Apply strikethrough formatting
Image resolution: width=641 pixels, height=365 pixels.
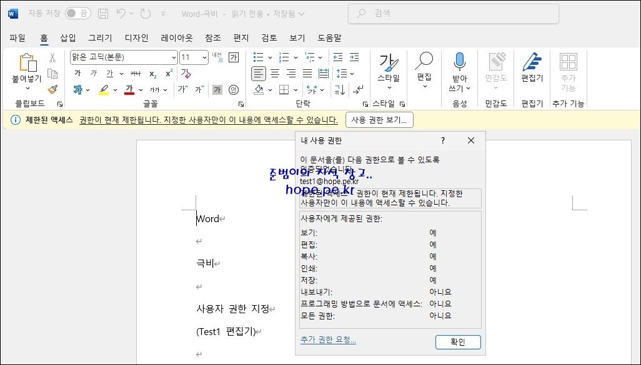click(x=136, y=74)
